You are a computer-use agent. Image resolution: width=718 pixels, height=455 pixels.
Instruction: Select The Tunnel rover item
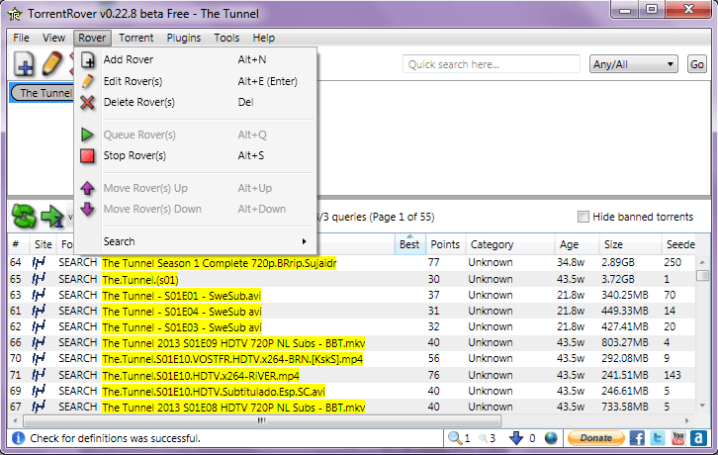(x=43, y=93)
